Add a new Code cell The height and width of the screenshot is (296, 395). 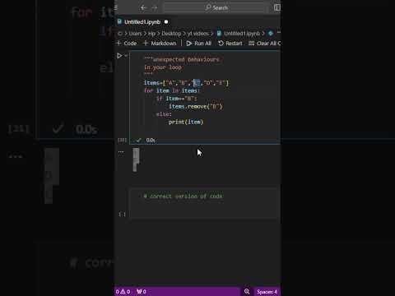pos(127,44)
